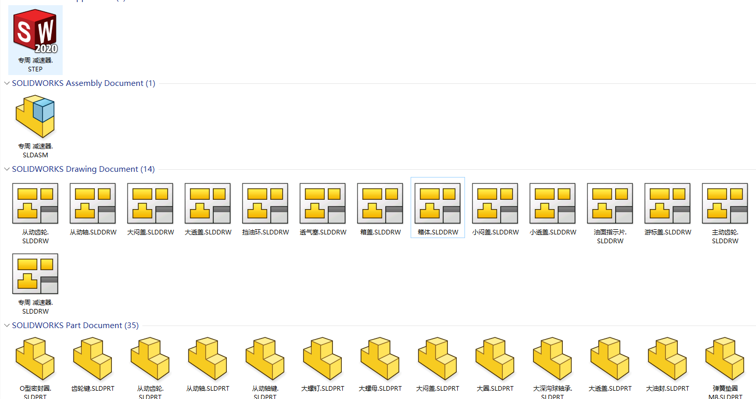
Task: Select the 小闷盖.SLDDRW drawing file
Action: pyautogui.click(x=495, y=209)
